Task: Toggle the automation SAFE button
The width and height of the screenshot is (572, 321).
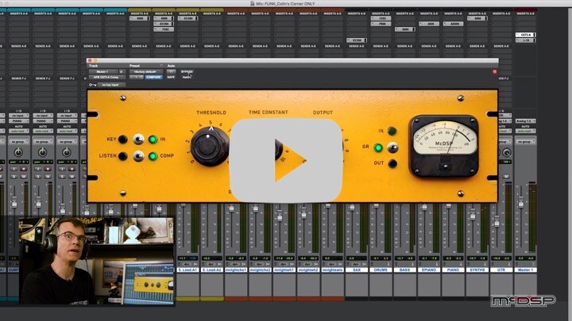Action: click(171, 77)
